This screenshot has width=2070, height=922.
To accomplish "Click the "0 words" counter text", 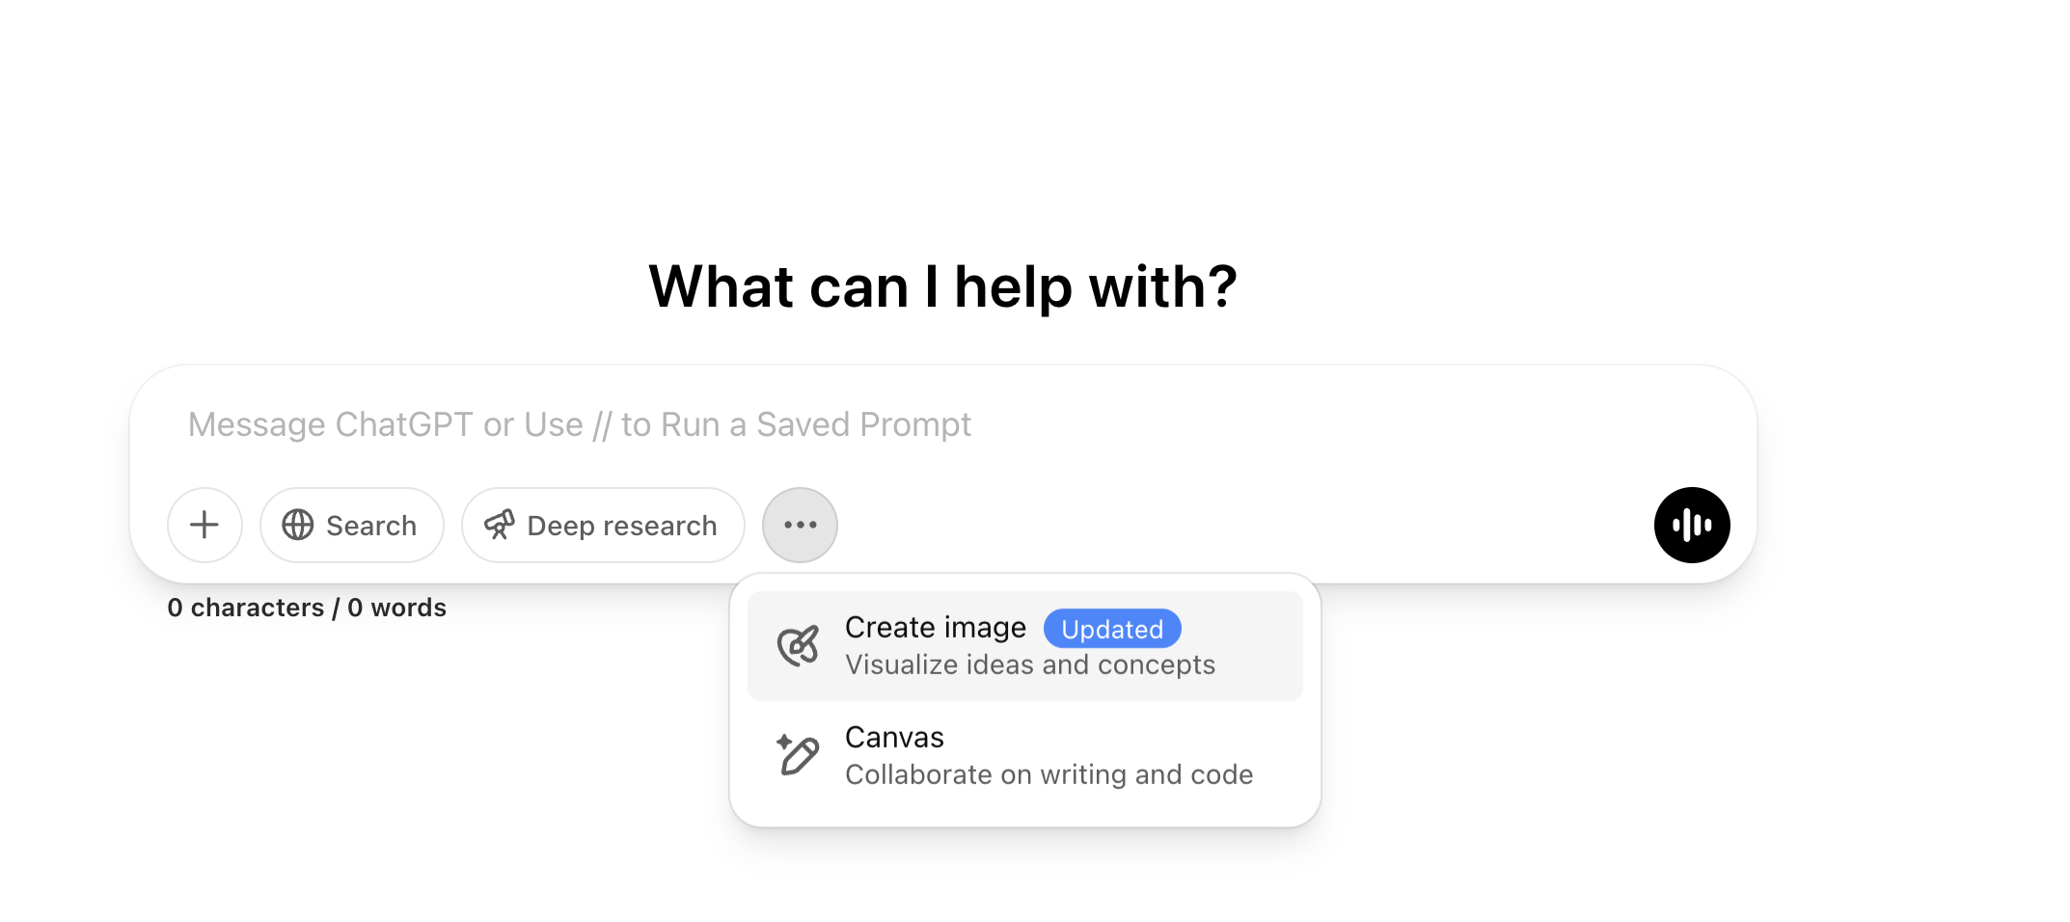I will point(396,608).
